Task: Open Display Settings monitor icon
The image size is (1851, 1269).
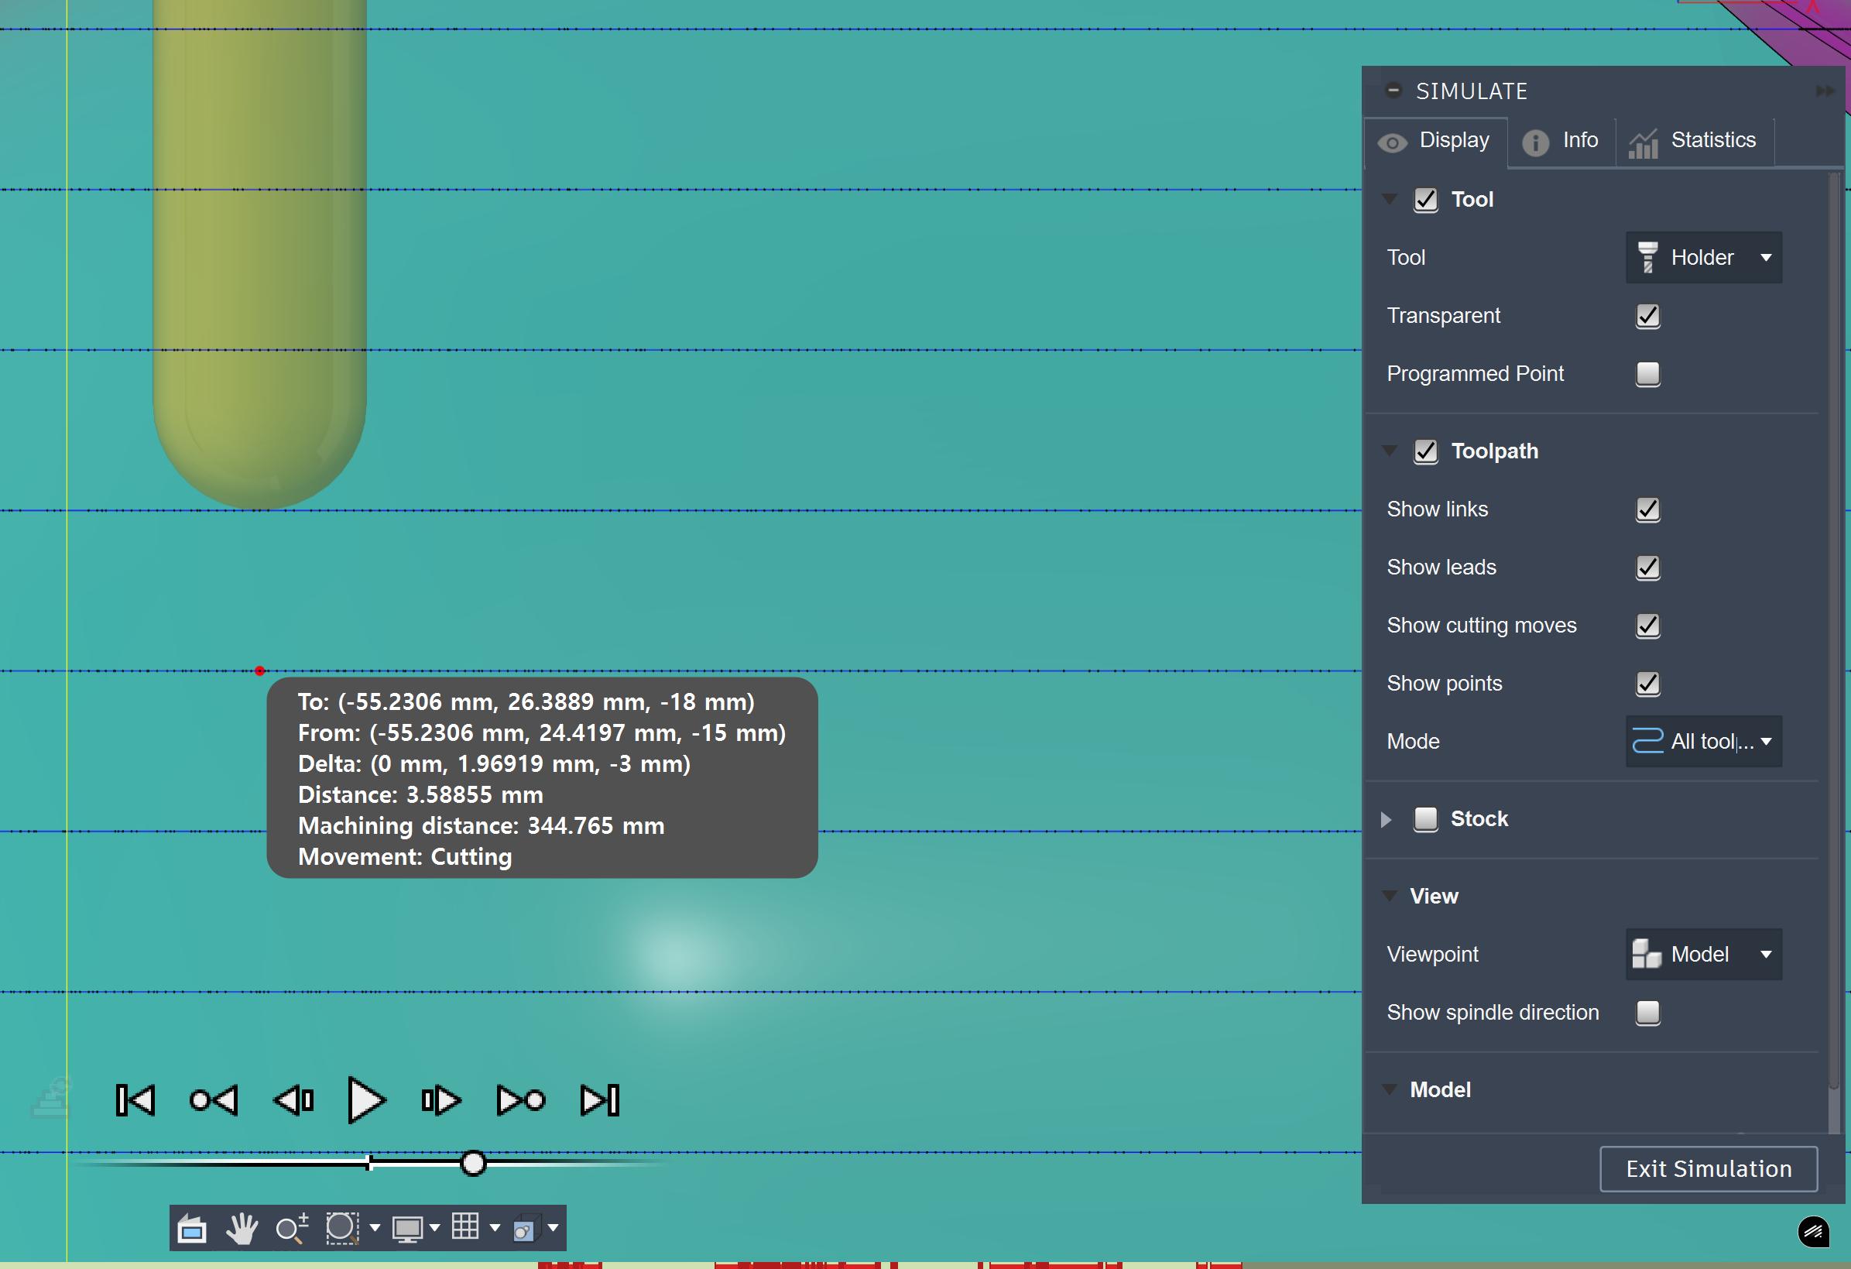Action: pos(407,1229)
